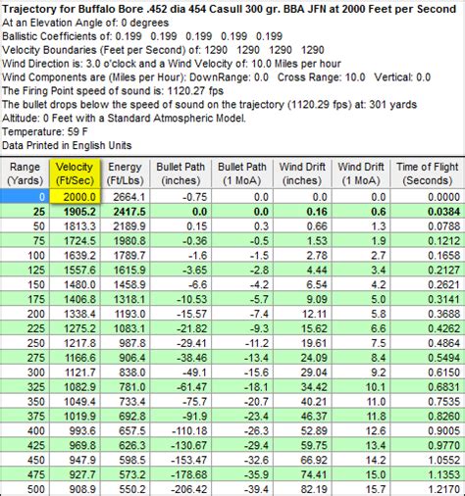Select velocity value 927.7
Image resolution: width=465 pixels, height=496 pixels.
[x=75, y=474]
